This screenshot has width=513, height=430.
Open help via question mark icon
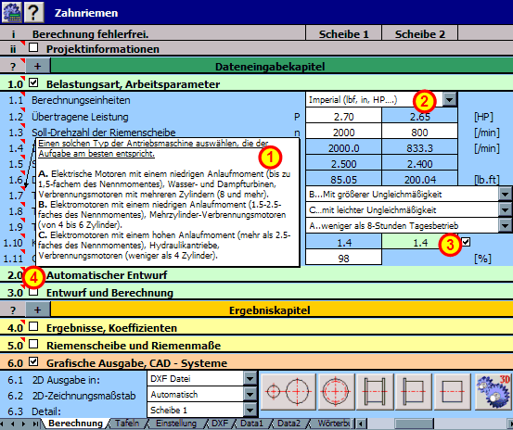click(x=34, y=12)
